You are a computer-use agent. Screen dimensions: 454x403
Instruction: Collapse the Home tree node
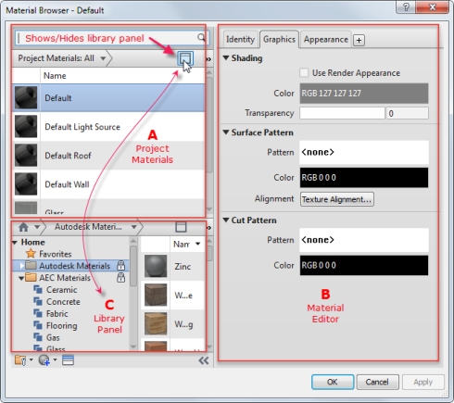pos(15,243)
